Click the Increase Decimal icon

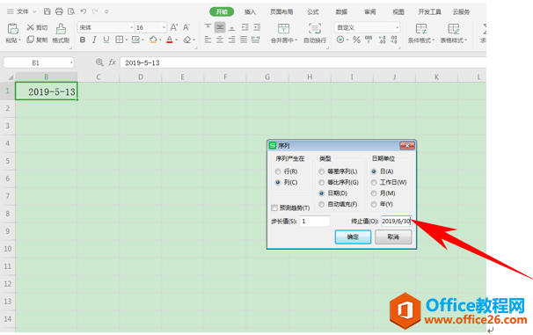[x=382, y=40]
